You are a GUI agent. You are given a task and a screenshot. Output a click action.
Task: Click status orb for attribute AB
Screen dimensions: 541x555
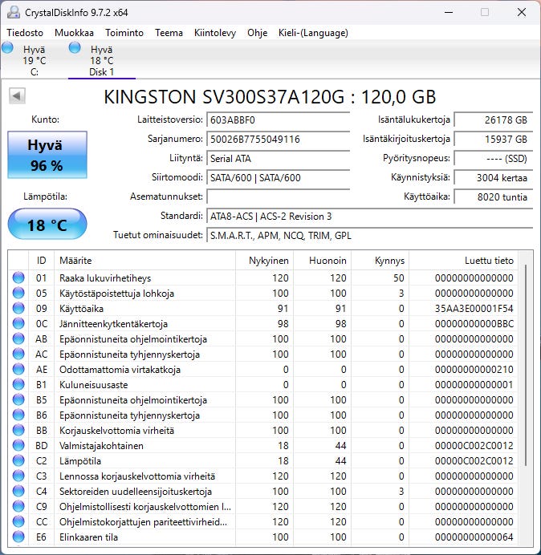pyautogui.click(x=18, y=338)
